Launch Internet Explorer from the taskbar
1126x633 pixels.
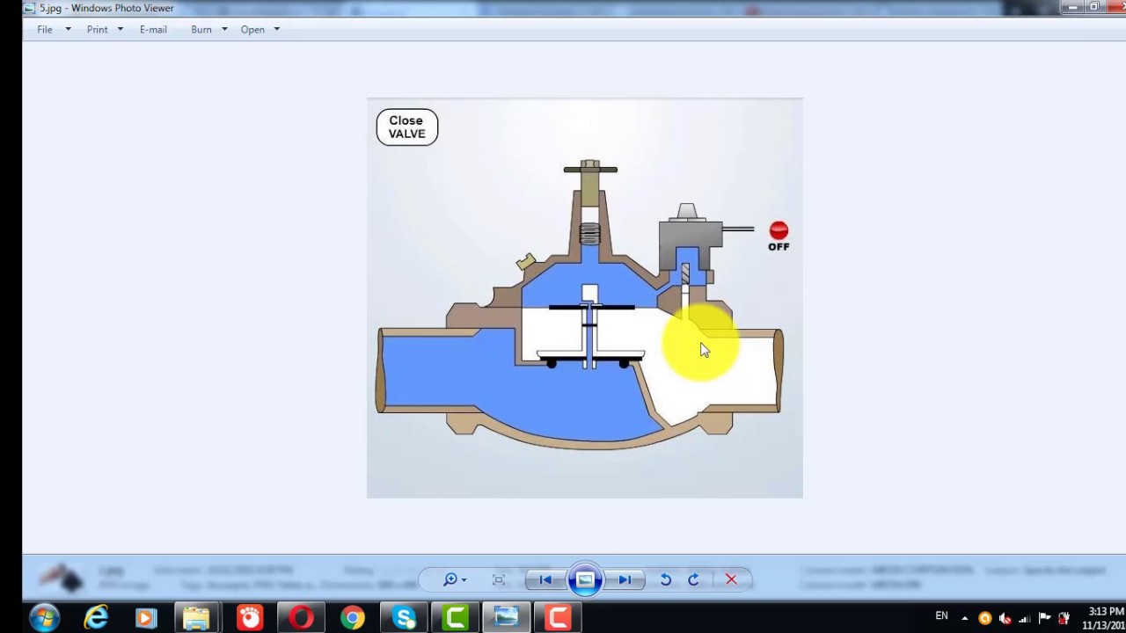(x=95, y=618)
